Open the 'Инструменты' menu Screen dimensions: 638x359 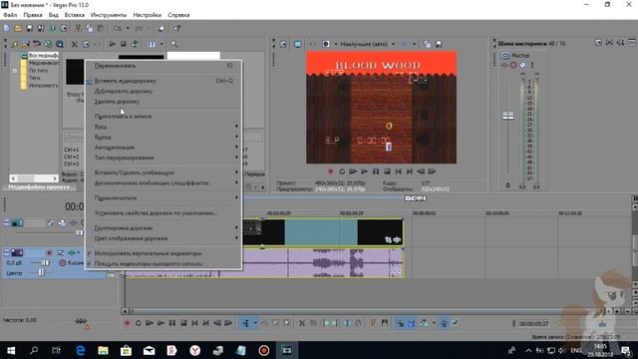[109, 15]
